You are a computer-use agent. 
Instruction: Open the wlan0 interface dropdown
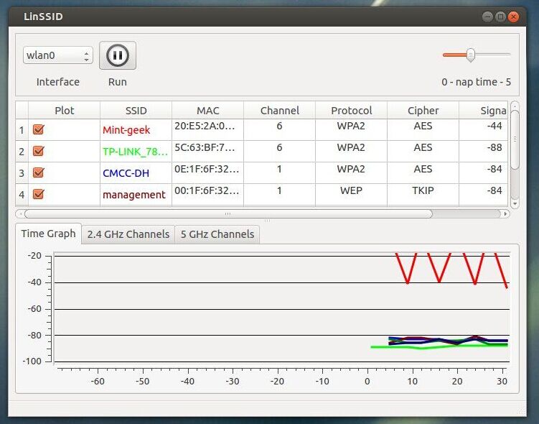click(58, 55)
